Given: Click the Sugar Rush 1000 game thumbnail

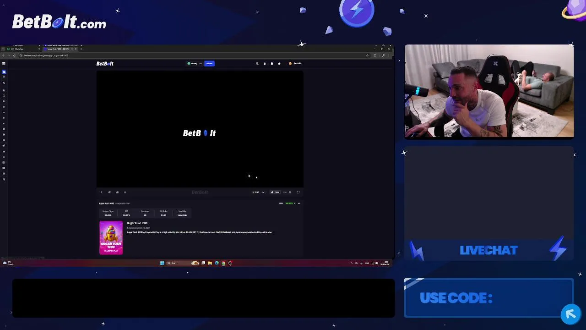Looking at the screenshot, I should (x=111, y=238).
